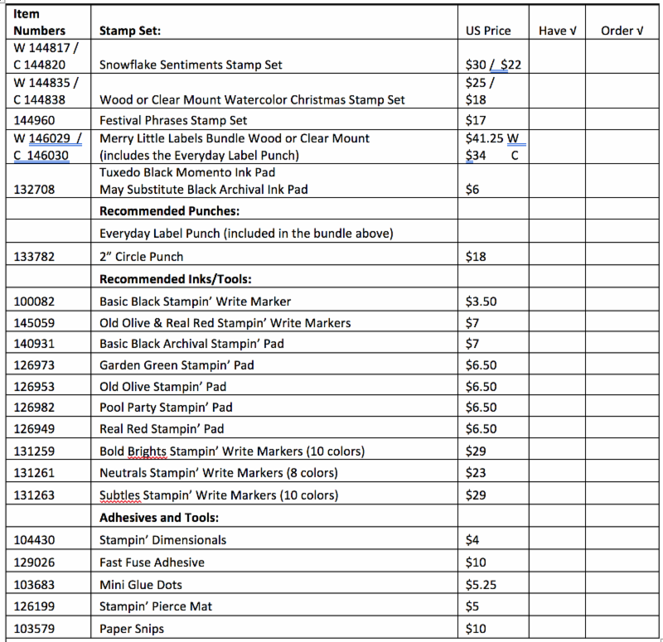663x642 pixels.
Task: Click the $41.25 W price for Merry Little Labels
Action: (x=491, y=138)
